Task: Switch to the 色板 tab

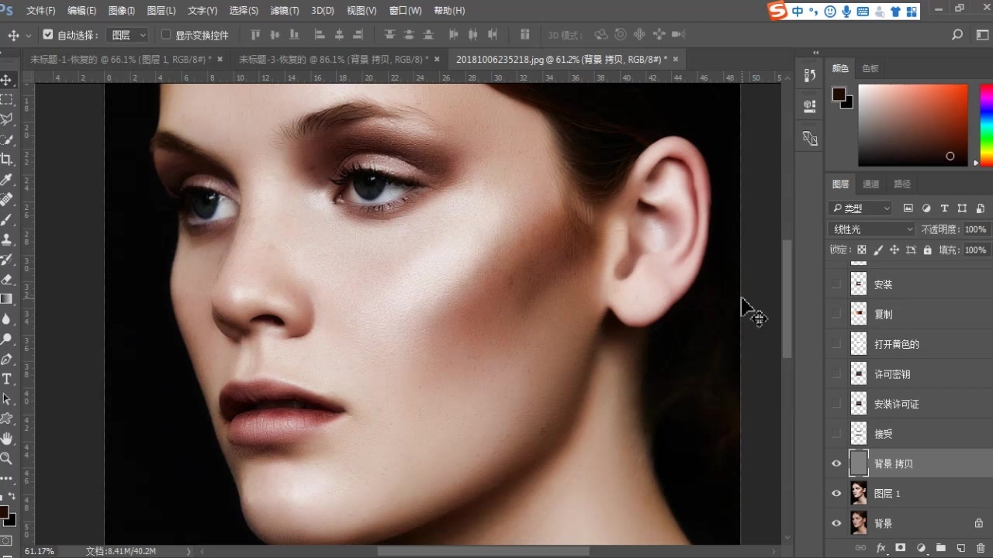Action: (x=870, y=68)
